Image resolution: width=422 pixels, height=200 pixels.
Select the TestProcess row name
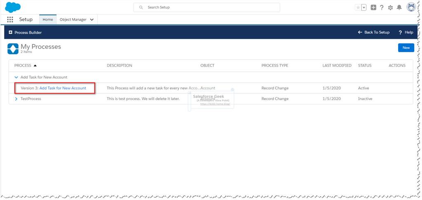point(30,99)
